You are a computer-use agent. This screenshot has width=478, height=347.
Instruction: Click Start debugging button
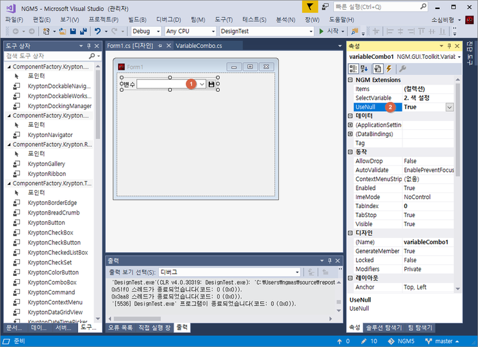tap(329, 31)
